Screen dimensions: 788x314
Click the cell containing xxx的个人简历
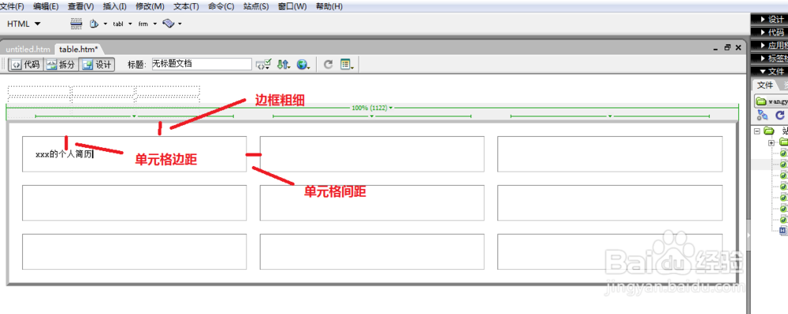tap(134, 154)
